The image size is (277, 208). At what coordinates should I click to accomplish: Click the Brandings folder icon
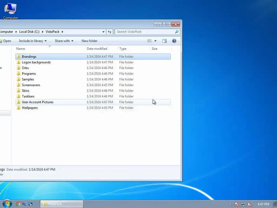(x=19, y=57)
